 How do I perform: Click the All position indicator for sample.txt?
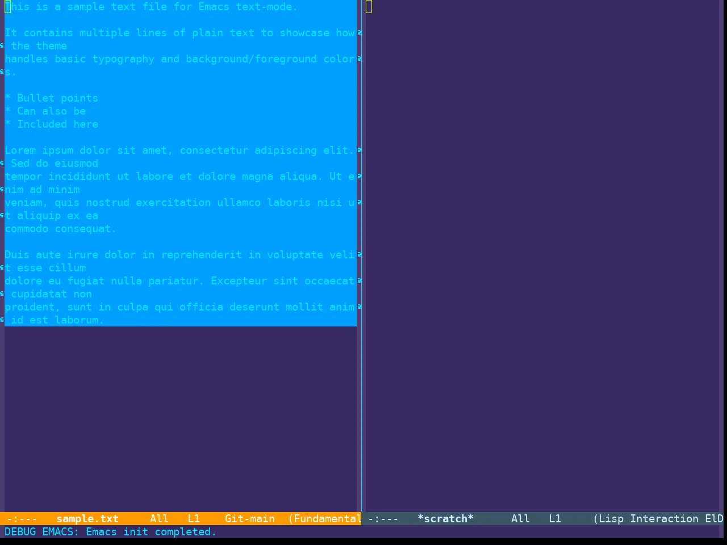coord(159,518)
